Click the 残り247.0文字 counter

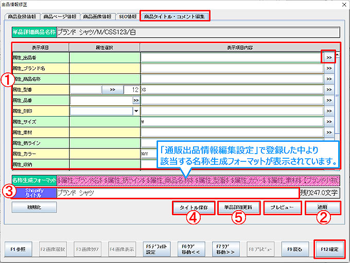(x=320, y=193)
